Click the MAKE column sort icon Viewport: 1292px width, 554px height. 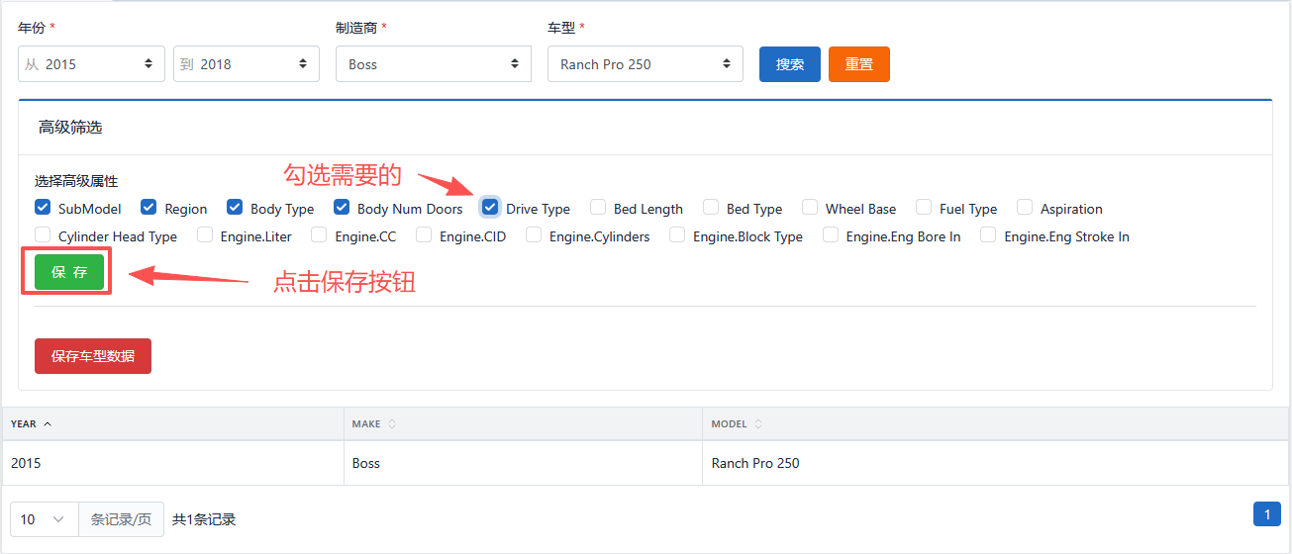[392, 424]
